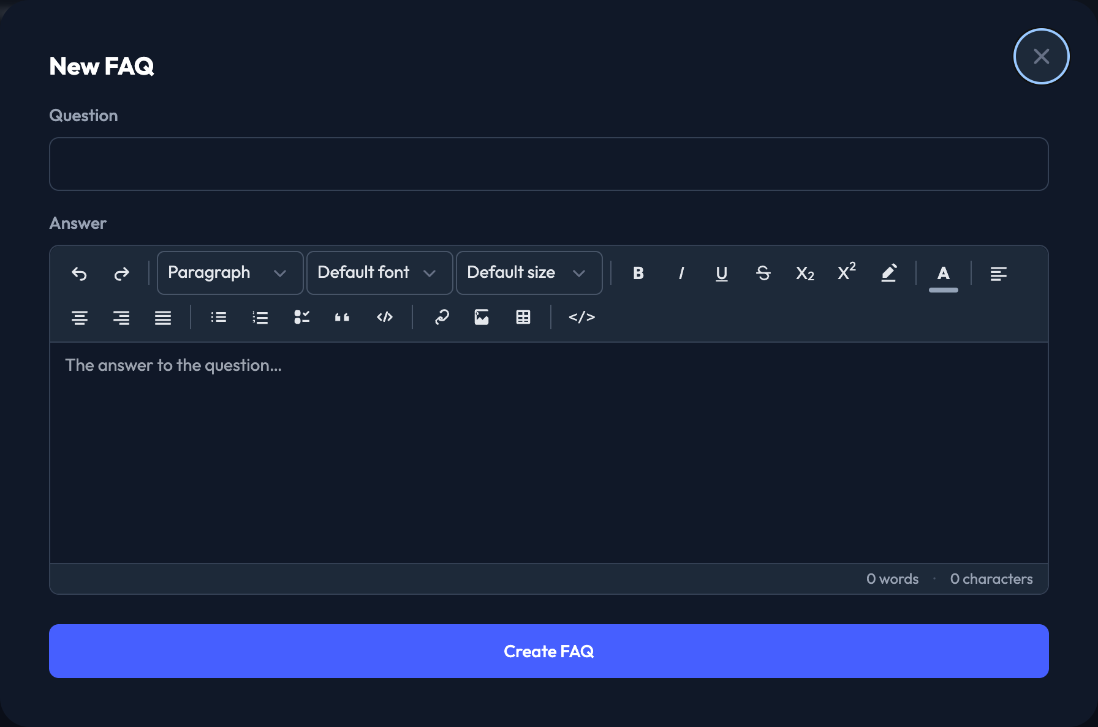The height and width of the screenshot is (727, 1098).
Task: Click into the answer text area
Action: tap(549, 453)
